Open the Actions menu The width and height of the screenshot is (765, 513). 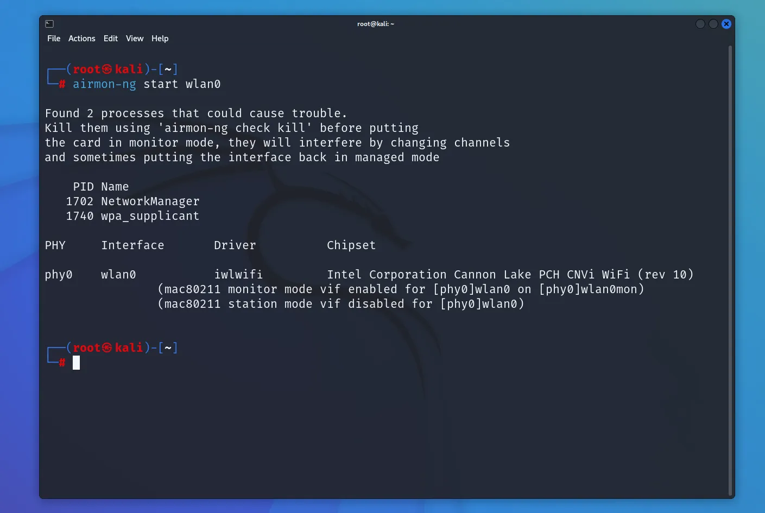click(81, 39)
